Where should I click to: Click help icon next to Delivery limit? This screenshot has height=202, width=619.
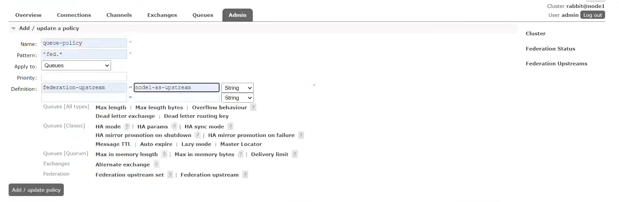295,154
